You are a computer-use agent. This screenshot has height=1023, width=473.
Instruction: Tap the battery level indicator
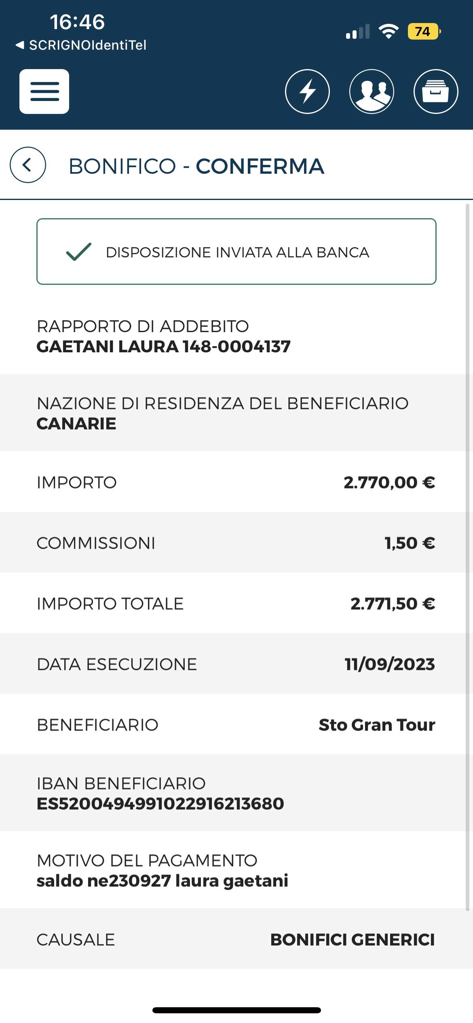tap(424, 31)
